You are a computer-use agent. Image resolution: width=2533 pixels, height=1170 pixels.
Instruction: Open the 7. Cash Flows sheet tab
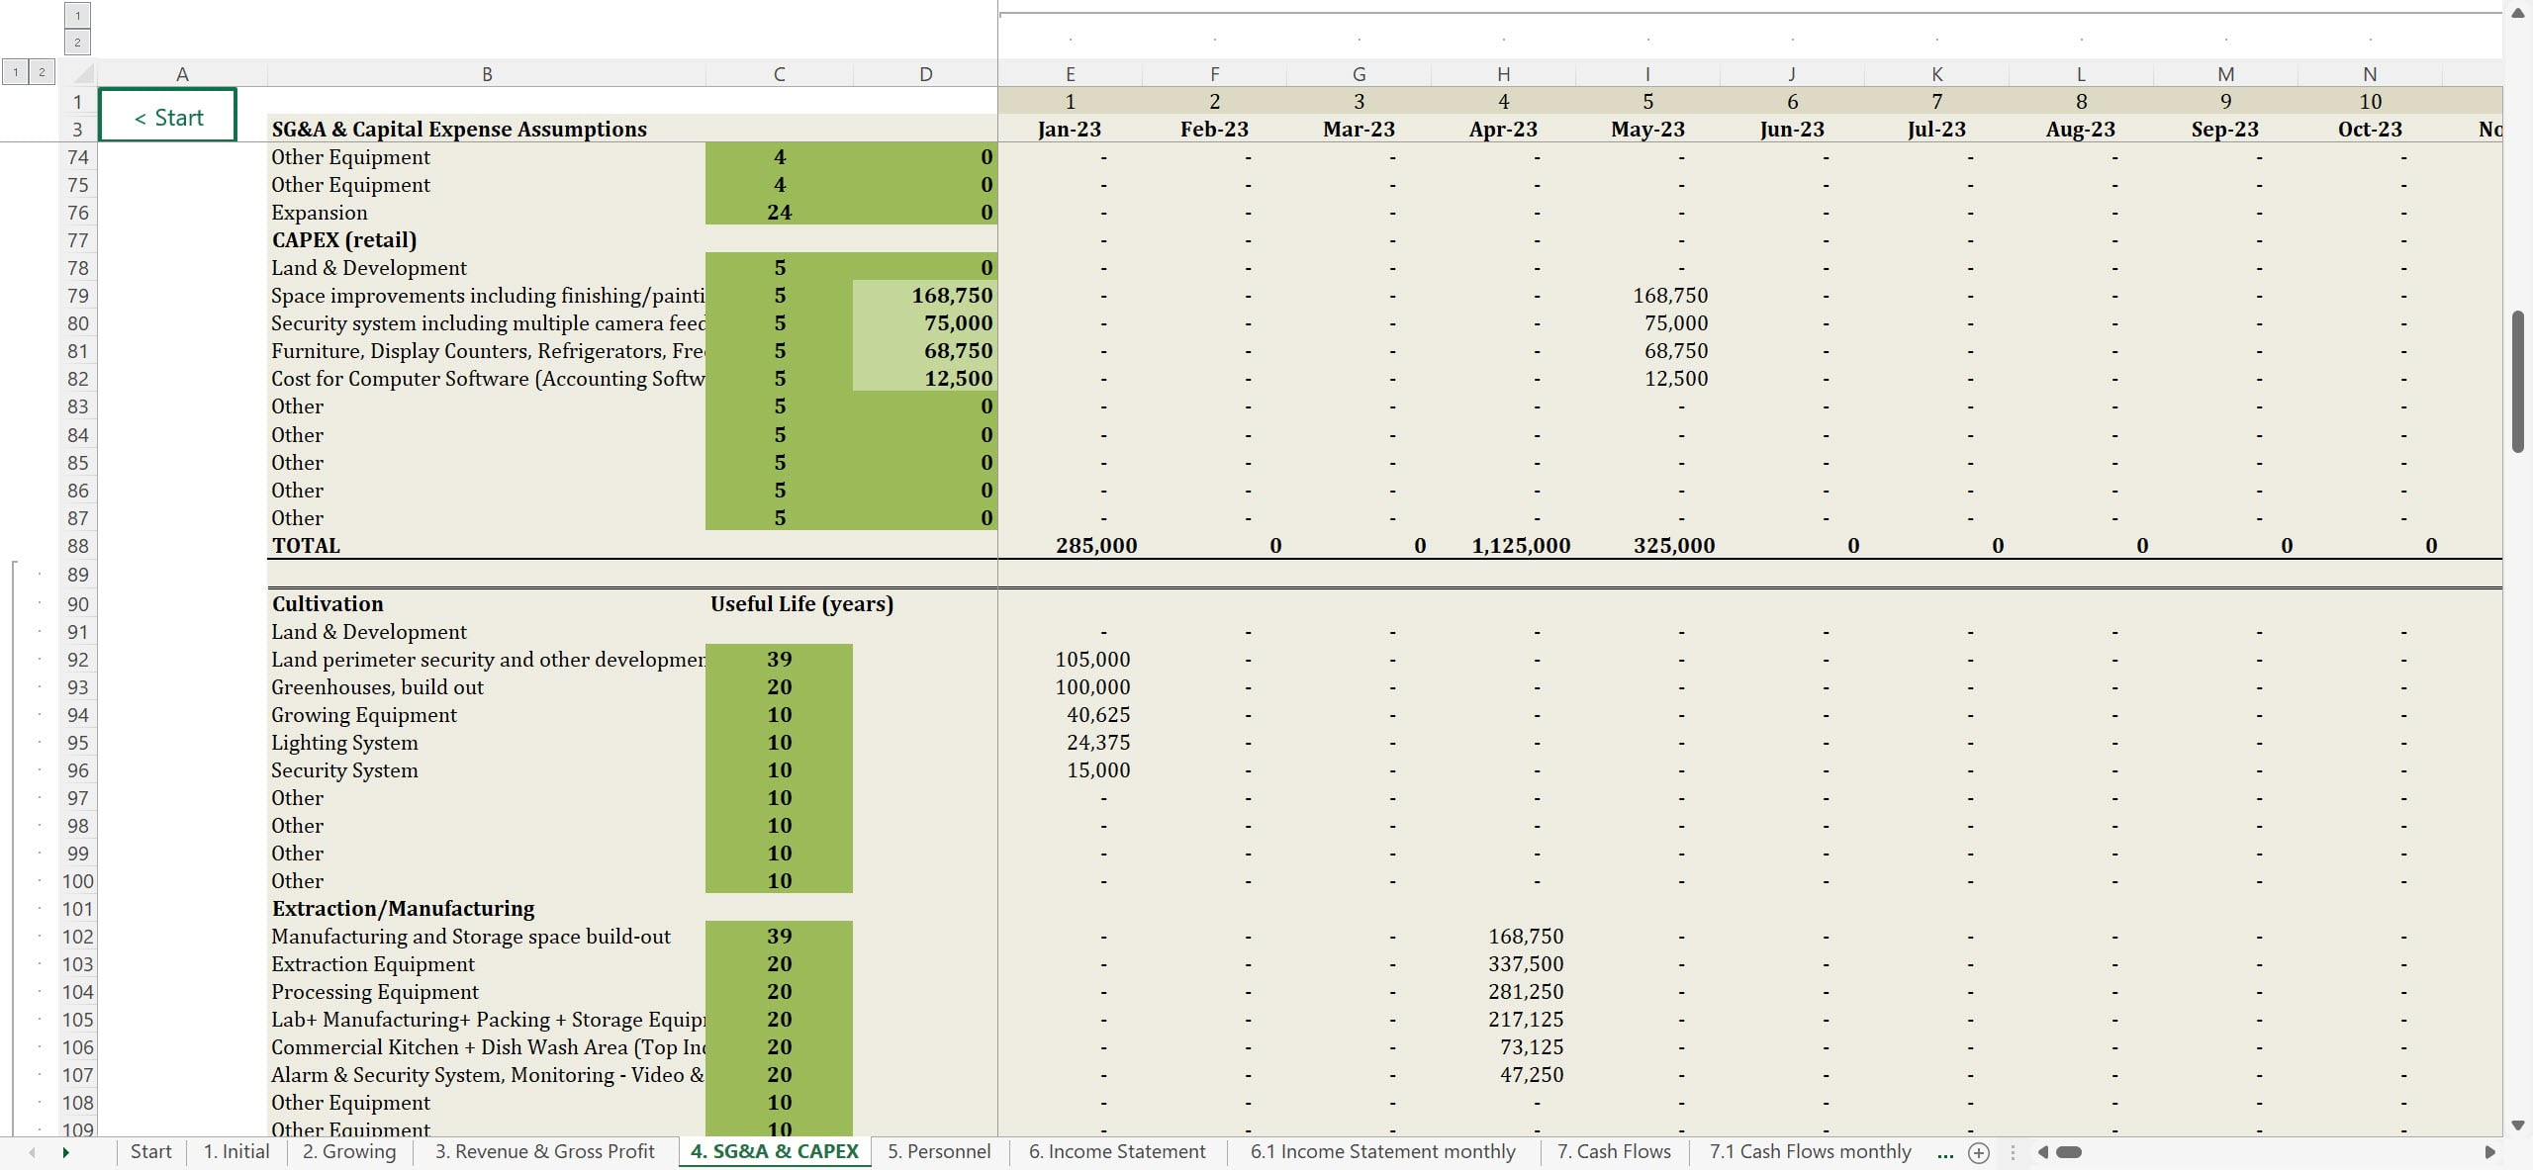1613,1151
